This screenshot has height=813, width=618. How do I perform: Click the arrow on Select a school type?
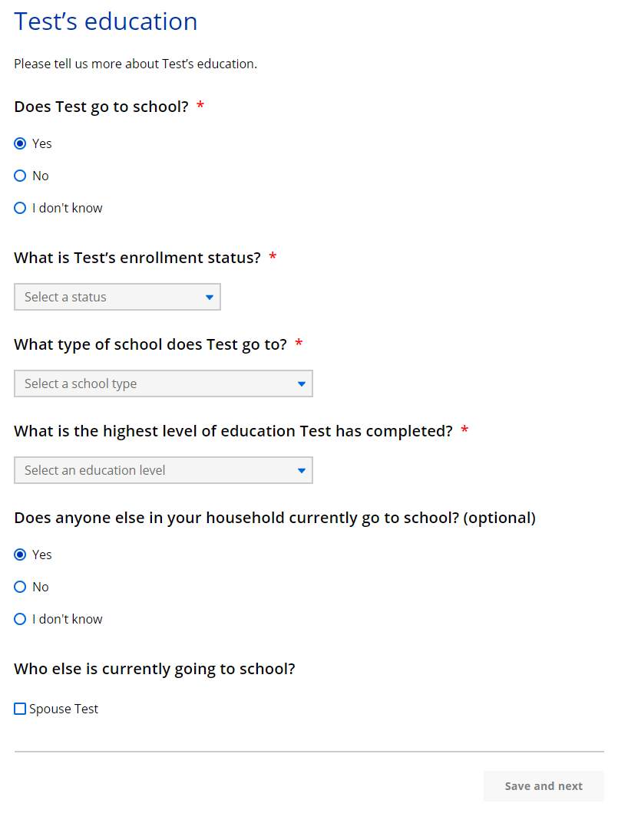302,384
